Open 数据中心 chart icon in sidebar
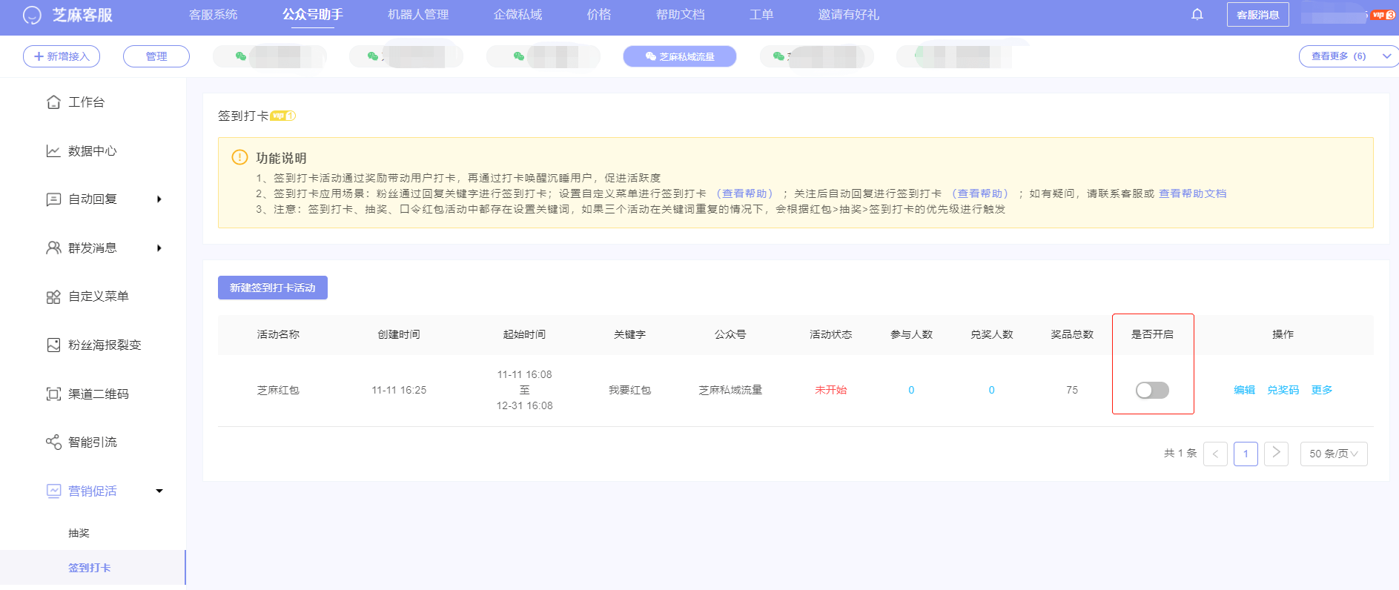The width and height of the screenshot is (1399, 590). [53, 151]
